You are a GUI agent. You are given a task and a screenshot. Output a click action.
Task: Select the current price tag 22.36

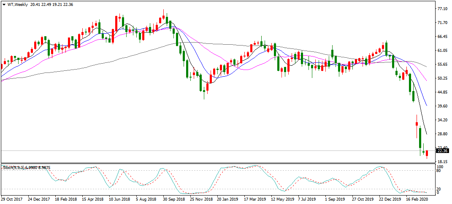coord(442,151)
